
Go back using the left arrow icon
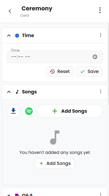point(10,11)
